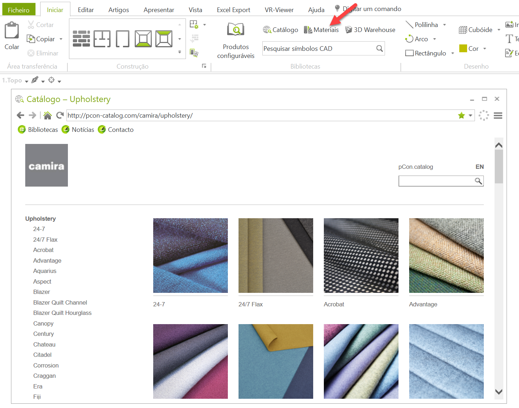The image size is (519, 408).
Task: Open the Polilinha dropdown arrow
Action: tap(444, 25)
